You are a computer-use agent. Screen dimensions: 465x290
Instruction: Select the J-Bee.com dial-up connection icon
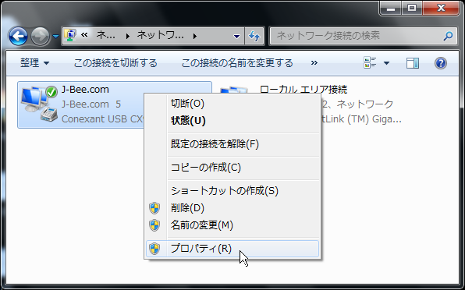[x=40, y=104]
